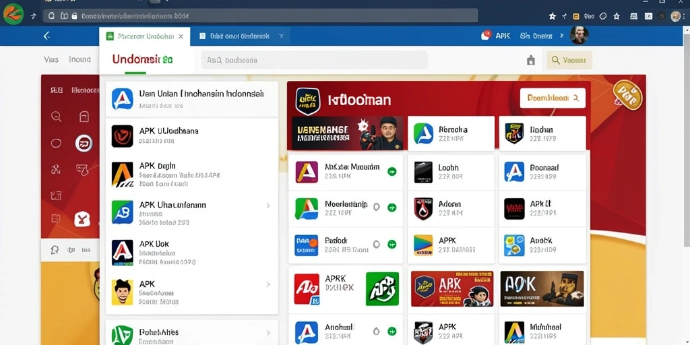Screen dimensions: 690x345
Task: Click the yellow Voomn search button
Action: [x=569, y=60]
